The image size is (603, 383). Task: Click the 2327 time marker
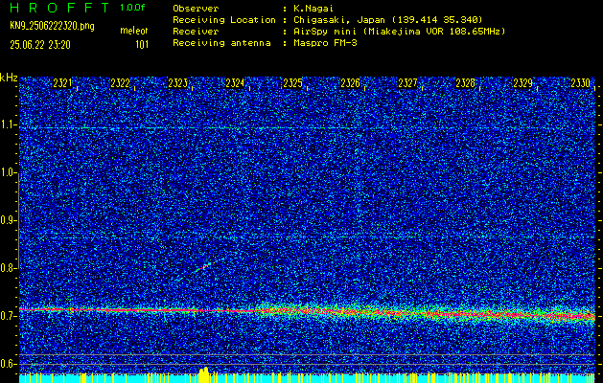407,83
